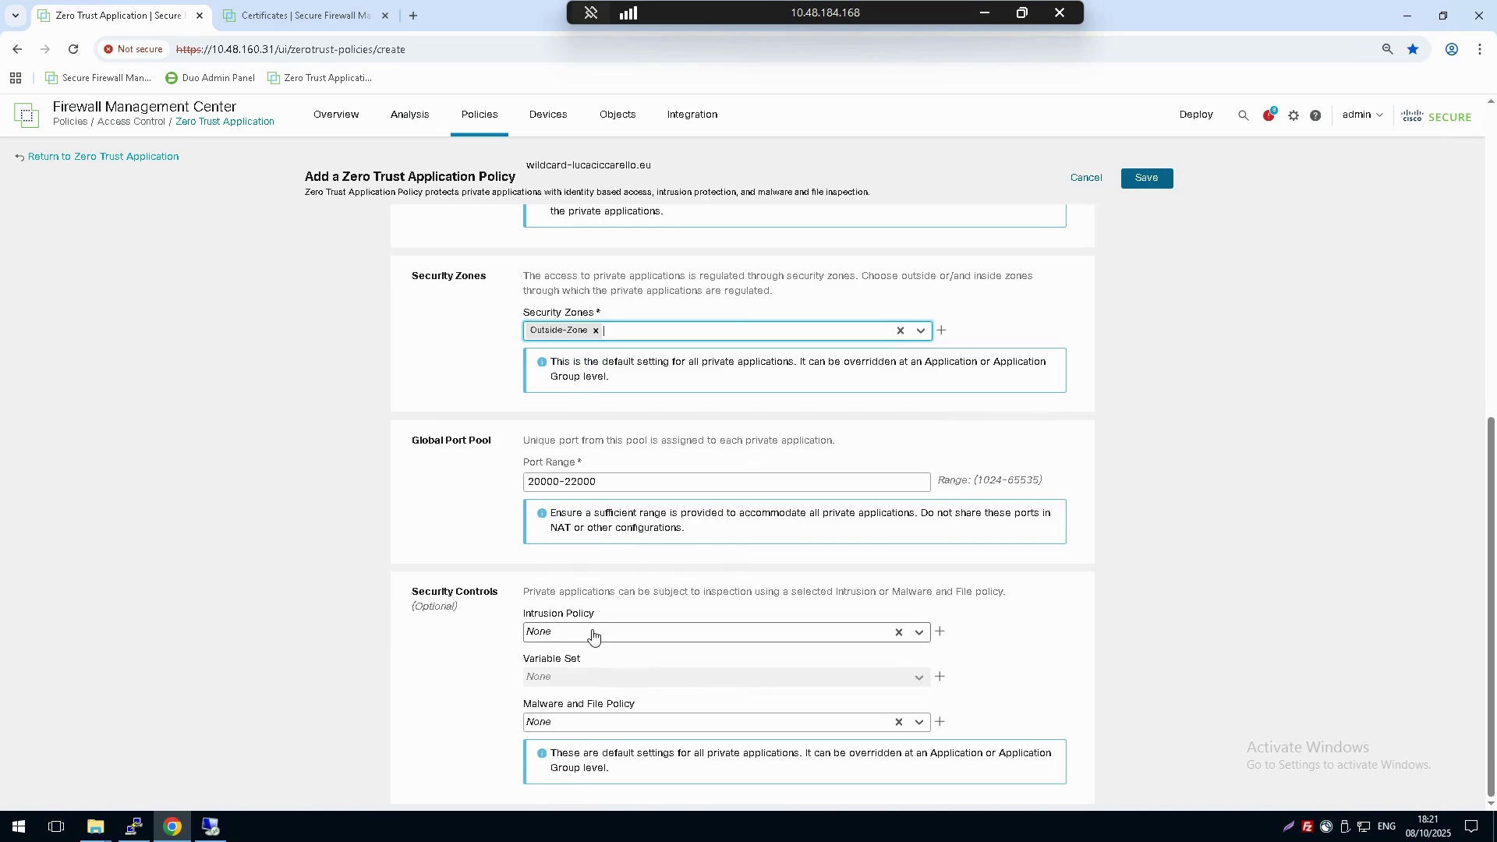Click the Cancel button
1497x842 pixels.
(1086, 178)
